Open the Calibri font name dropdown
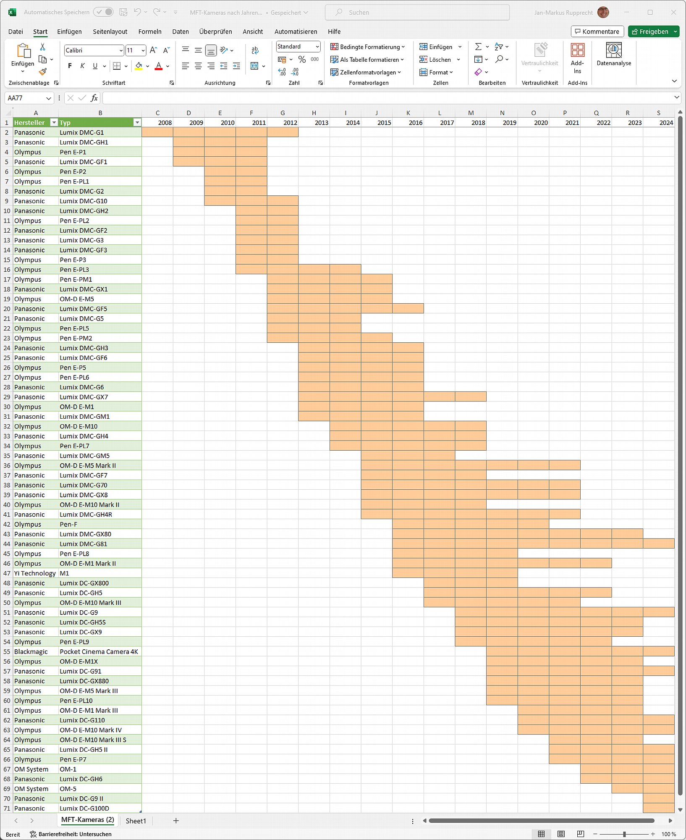 [121, 50]
